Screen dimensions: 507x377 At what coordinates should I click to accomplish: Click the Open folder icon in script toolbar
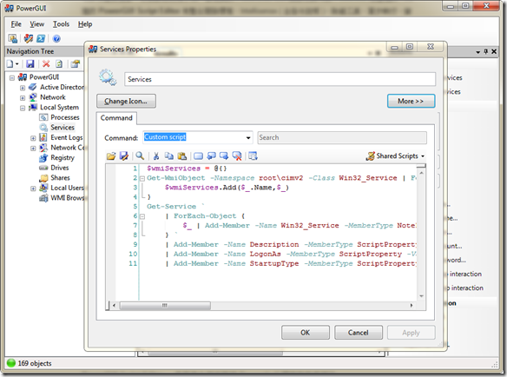111,156
